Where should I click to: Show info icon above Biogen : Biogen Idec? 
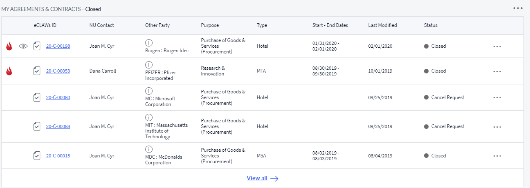click(149, 43)
